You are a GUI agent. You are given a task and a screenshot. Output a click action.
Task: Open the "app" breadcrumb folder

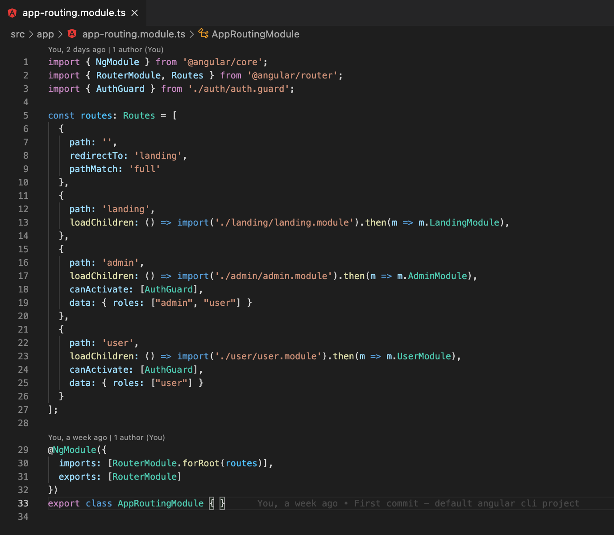[x=45, y=34]
